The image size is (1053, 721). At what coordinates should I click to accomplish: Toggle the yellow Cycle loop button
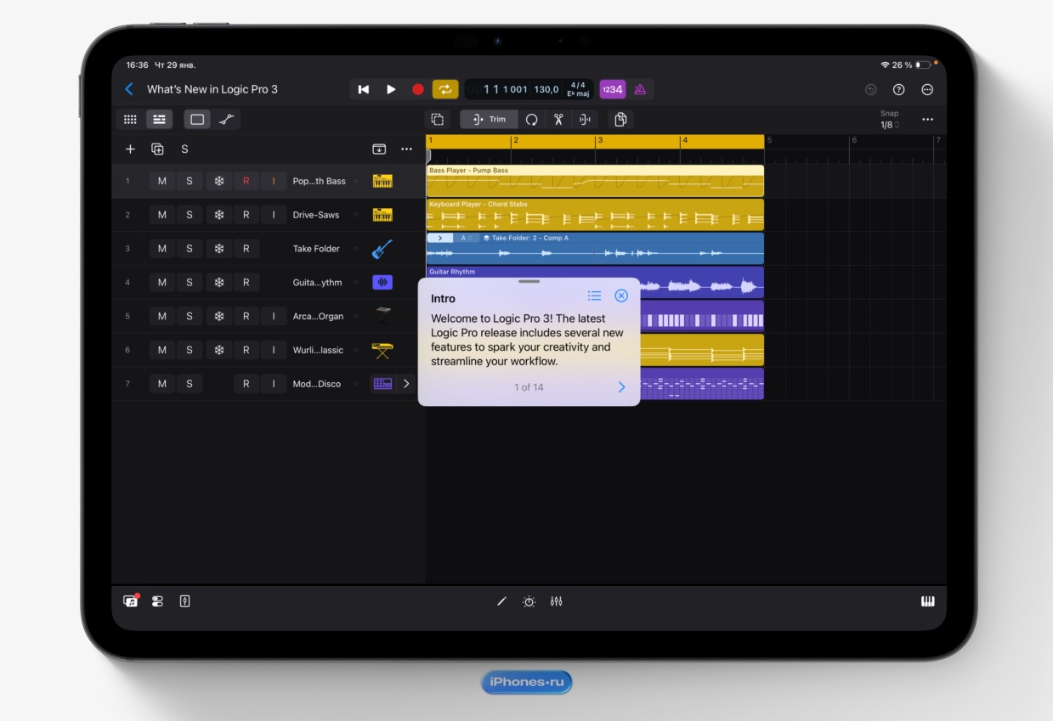click(x=445, y=89)
